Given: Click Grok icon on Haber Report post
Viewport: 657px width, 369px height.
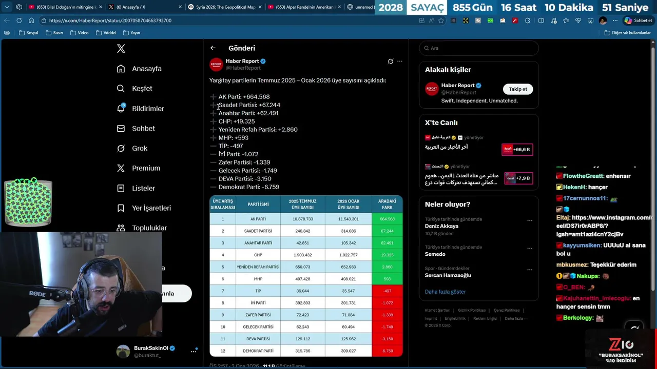Looking at the screenshot, I should pos(391,61).
